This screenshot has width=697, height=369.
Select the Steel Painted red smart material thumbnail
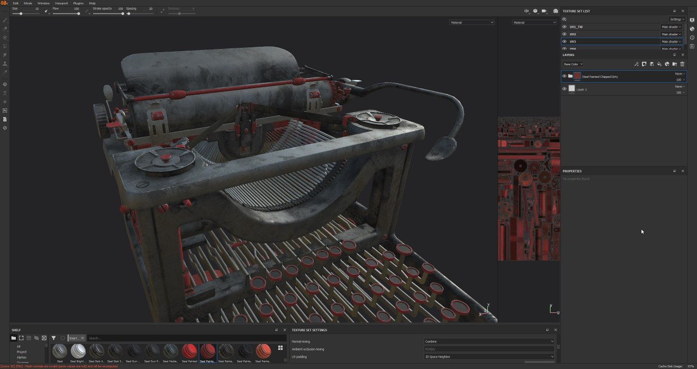189,353
